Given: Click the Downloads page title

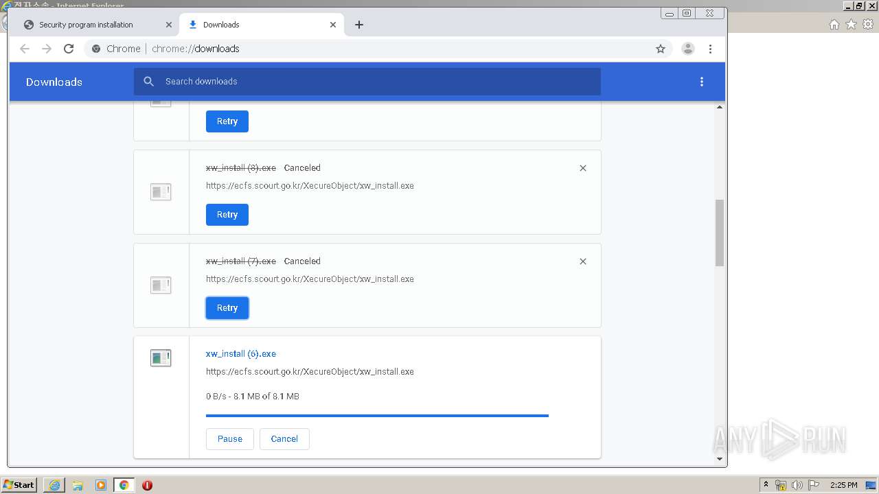Looking at the screenshot, I should [x=54, y=82].
